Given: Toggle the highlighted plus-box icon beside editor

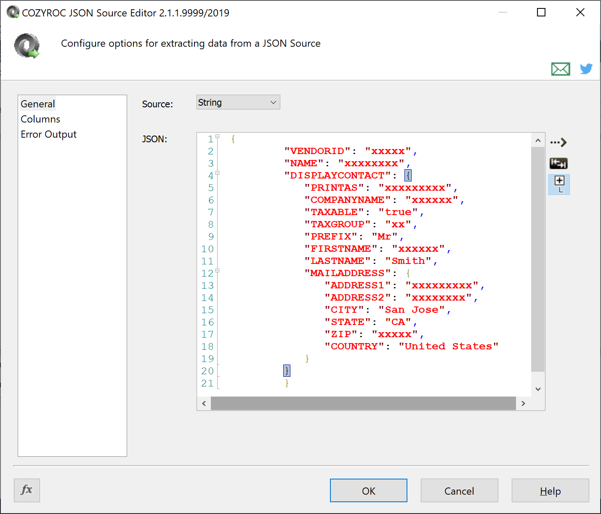Looking at the screenshot, I should click(x=559, y=184).
